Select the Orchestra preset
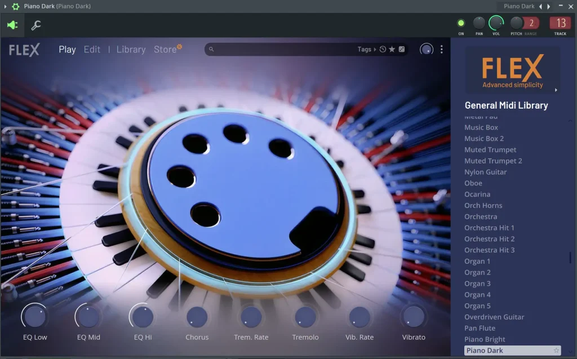This screenshot has width=577, height=359. coord(481,217)
